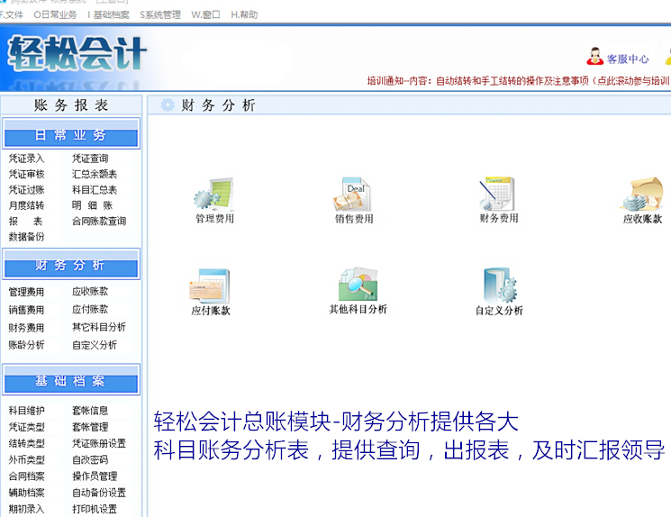Open the S系统管理 menu
Viewport: 671px width, 517px height.
pos(160,15)
